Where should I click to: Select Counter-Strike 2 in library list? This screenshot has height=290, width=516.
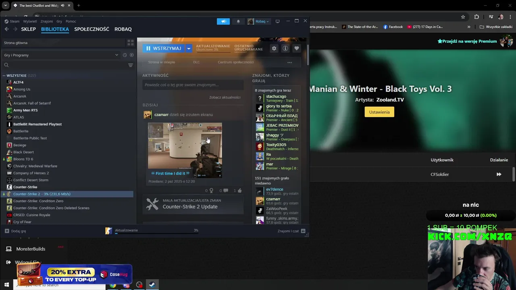click(x=68, y=194)
